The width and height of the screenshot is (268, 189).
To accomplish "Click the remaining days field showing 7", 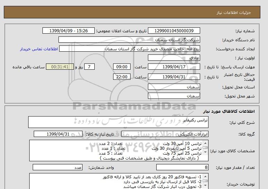I will pos(89,67).
